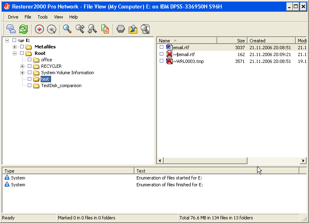
Task: Click the deleted ~$email.rtf file icon
Action: tap(169, 54)
